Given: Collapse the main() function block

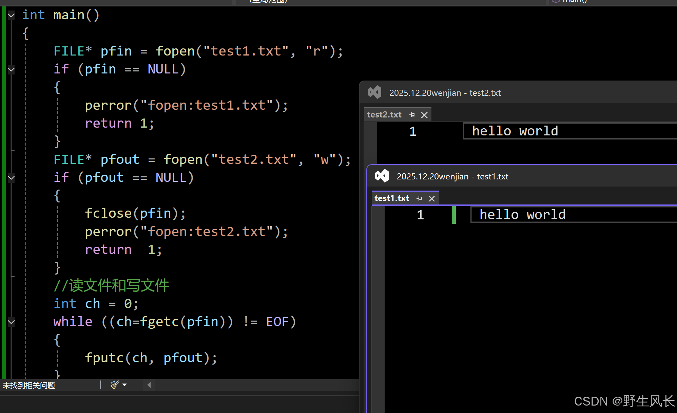Looking at the screenshot, I should pos(11,15).
